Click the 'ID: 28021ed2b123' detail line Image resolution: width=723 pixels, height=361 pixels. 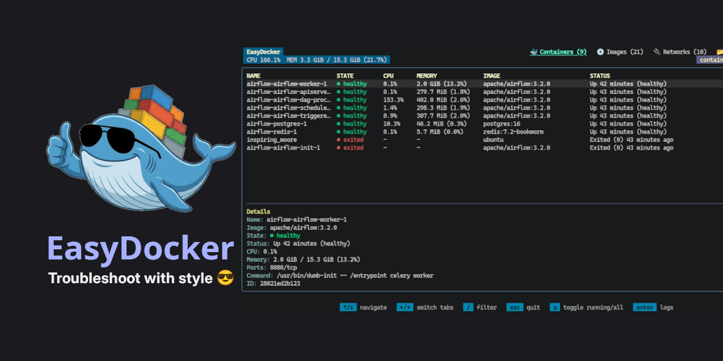click(x=273, y=284)
